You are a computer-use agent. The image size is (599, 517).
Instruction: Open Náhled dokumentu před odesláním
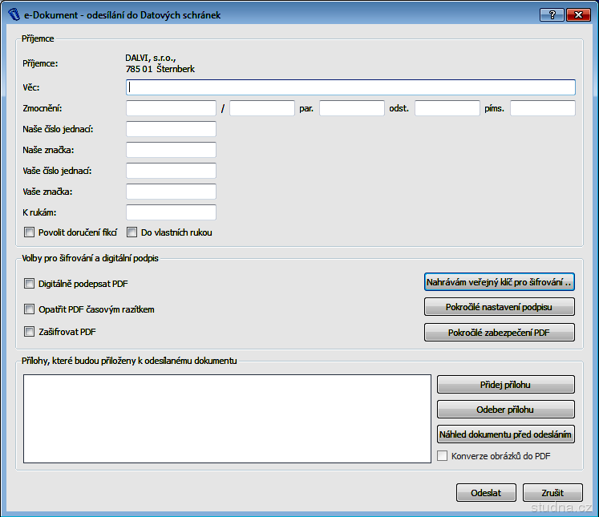(x=505, y=434)
